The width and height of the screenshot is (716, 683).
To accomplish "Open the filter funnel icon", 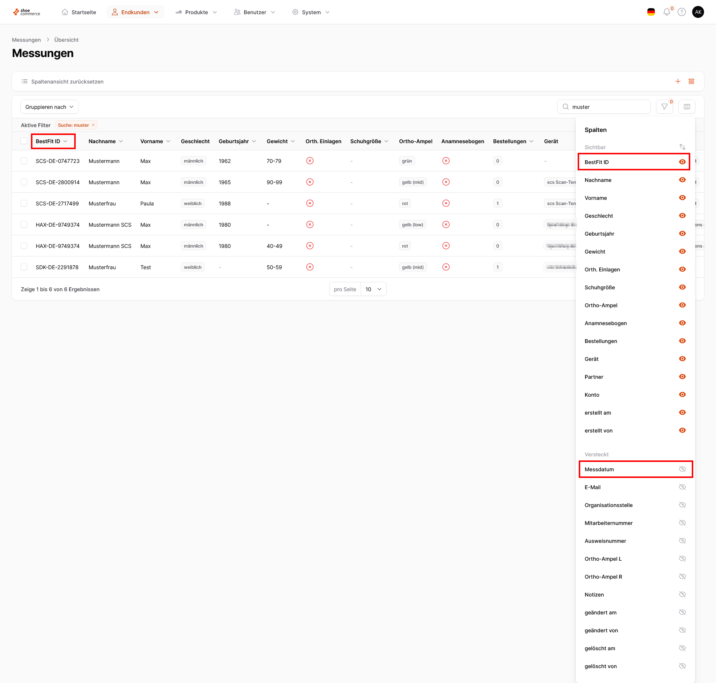I will pos(665,107).
